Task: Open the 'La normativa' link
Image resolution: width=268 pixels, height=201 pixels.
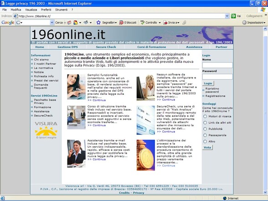Action: pyautogui.click(x=43, y=68)
